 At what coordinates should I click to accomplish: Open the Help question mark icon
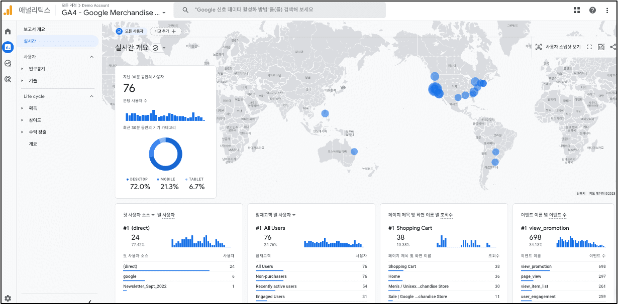[x=592, y=10]
